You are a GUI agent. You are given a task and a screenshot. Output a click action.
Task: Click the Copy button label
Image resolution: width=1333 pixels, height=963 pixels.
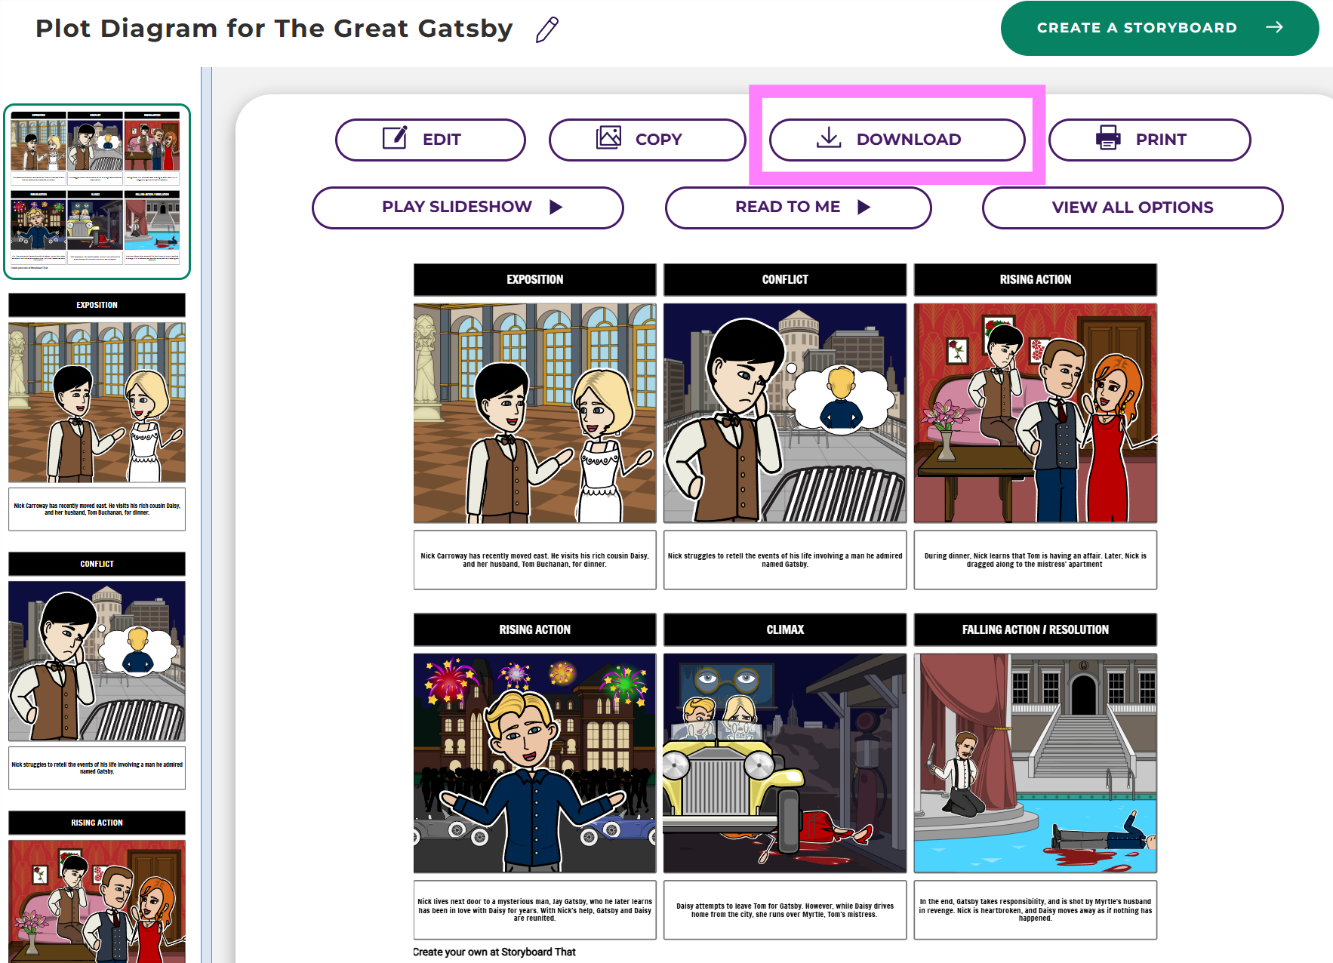tap(658, 140)
